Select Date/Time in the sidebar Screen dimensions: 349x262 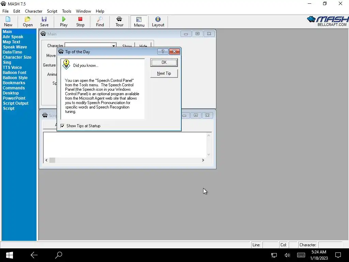pyautogui.click(x=13, y=52)
